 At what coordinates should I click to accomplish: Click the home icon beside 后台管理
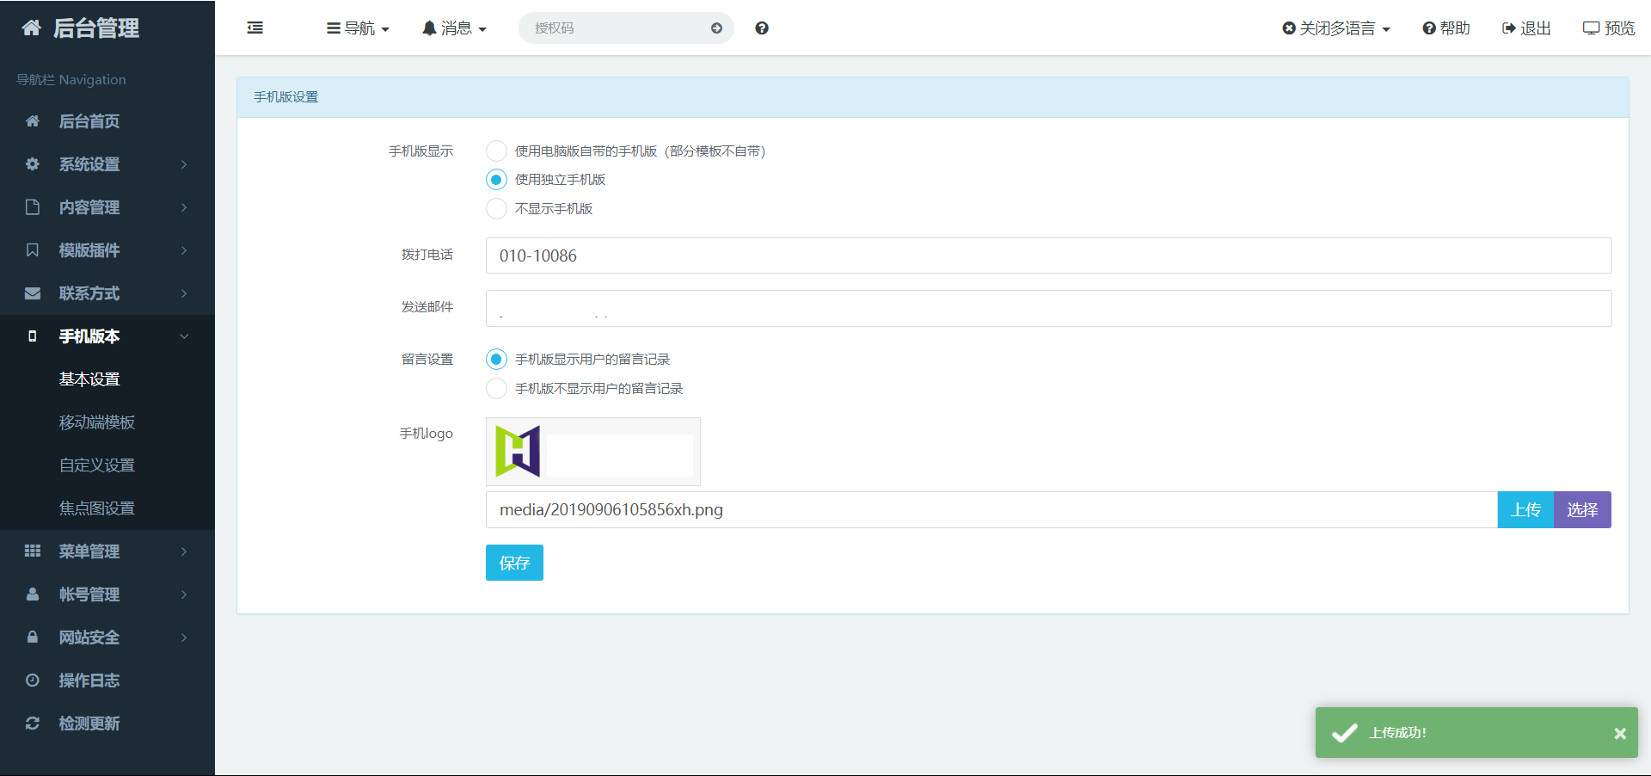[32, 28]
